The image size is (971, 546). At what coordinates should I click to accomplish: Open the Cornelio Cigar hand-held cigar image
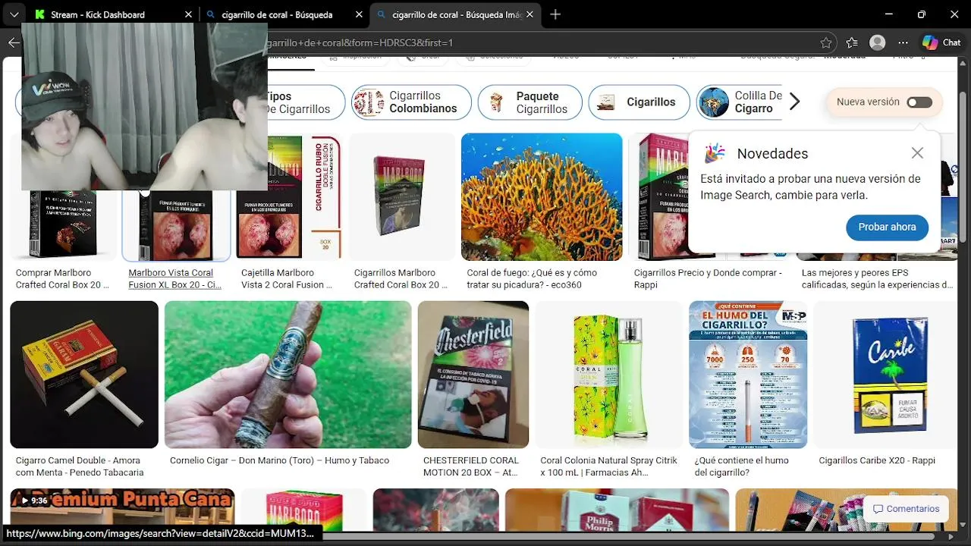click(x=288, y=375)
